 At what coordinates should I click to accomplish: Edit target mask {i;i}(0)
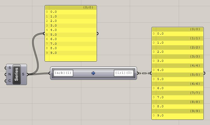(124, 73)
